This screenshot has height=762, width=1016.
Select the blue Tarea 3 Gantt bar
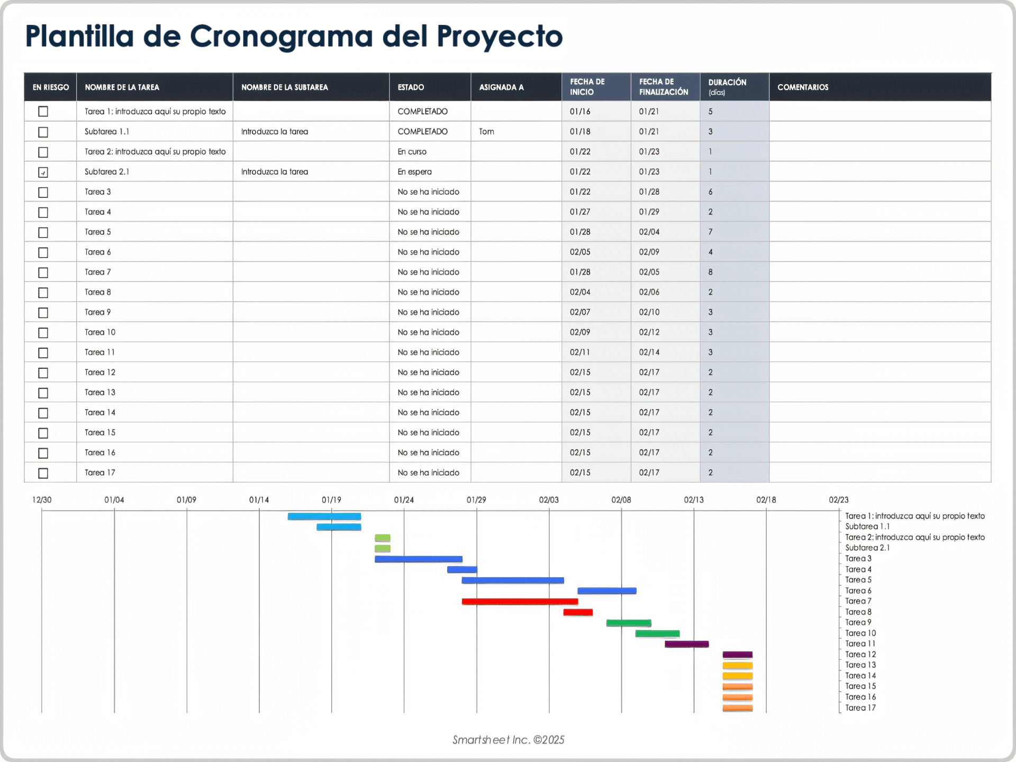pos(419,559)
